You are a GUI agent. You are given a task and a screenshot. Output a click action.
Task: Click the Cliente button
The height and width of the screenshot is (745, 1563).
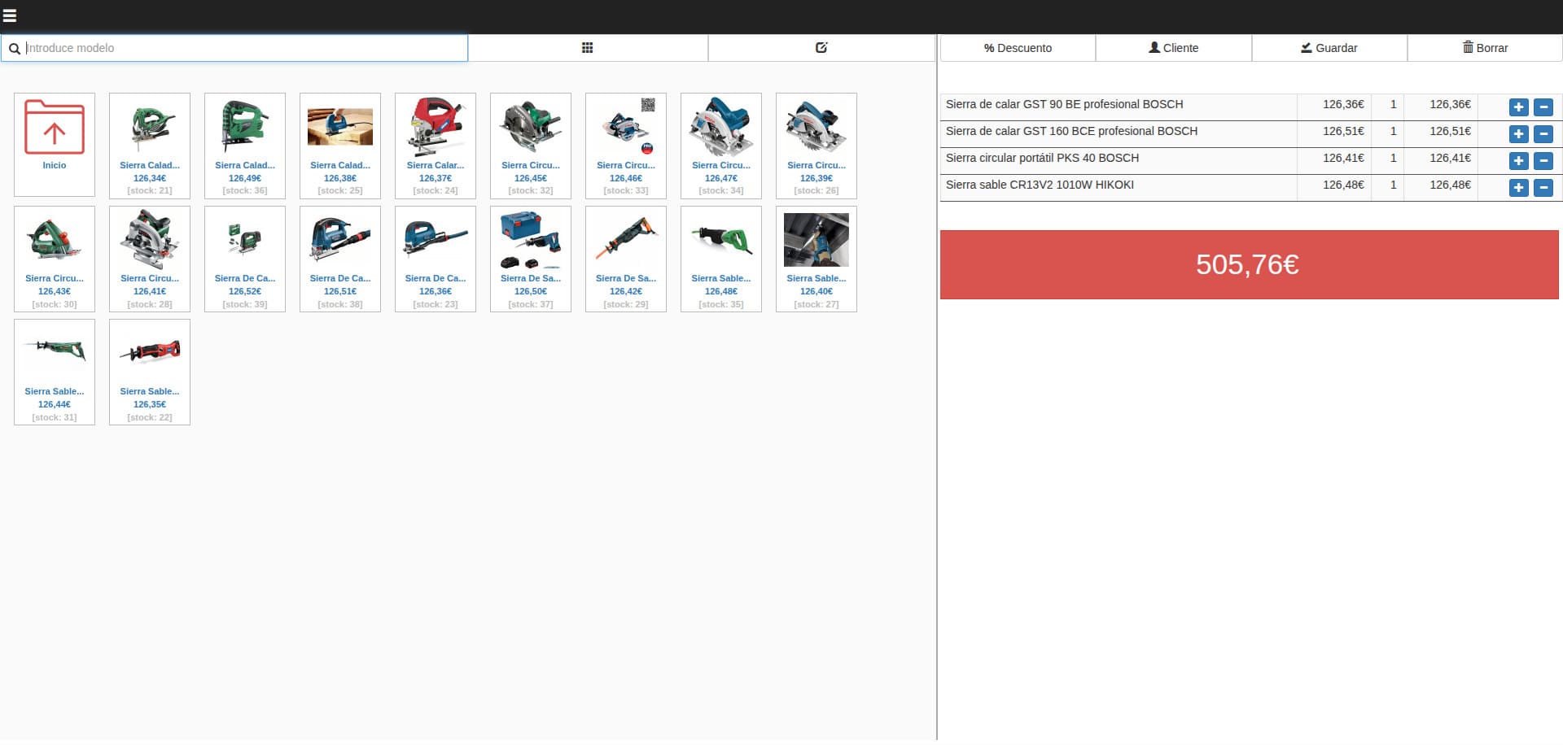point(1173,48)
